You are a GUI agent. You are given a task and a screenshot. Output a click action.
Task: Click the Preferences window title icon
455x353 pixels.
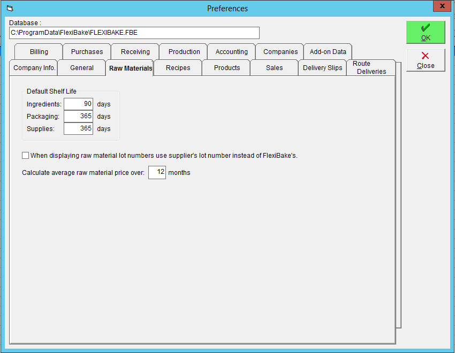pos(10,9)
